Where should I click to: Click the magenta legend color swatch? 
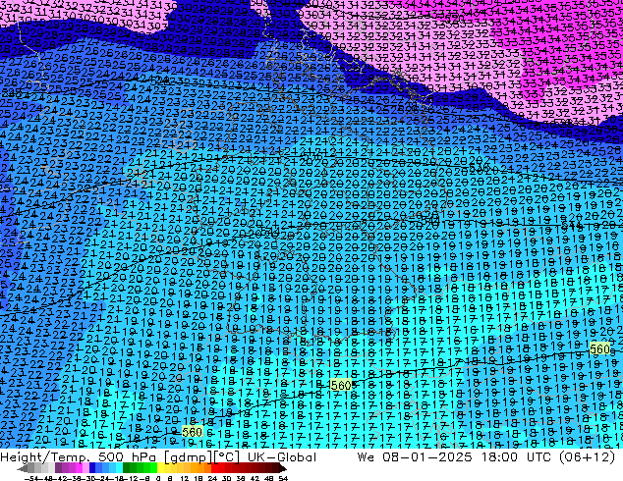coord(79,468)
